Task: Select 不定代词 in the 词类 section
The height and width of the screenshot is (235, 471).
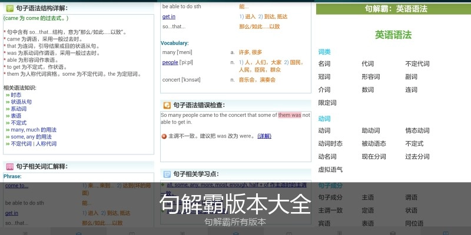Action: click(x=417, y=64)
